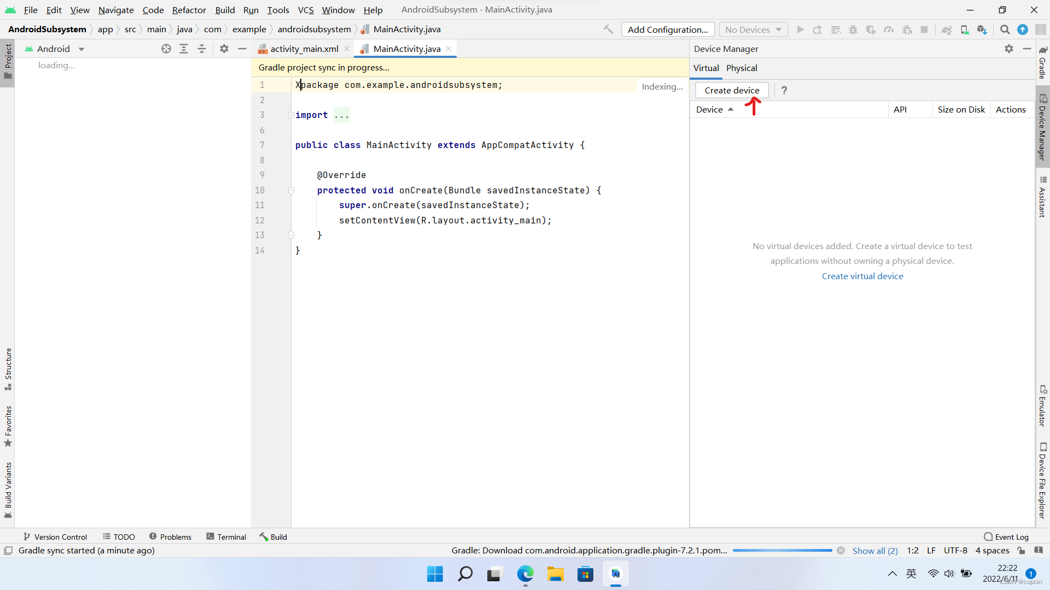Open Project panel gear options
This screenshot has height=590, width=1050.
(x=224, y=49)
